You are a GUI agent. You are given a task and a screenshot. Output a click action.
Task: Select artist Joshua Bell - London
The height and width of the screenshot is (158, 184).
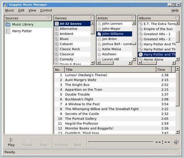[114, 44]
